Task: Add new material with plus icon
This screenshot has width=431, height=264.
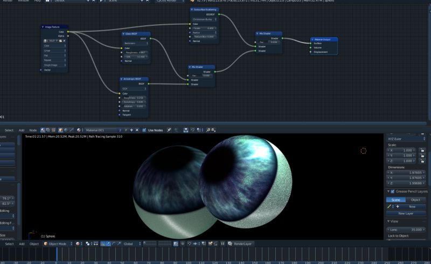Action: pos(131,130)
